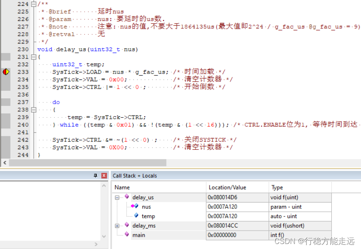The width and height of the screenshot is (361, 249).
Task: Click 'temp = SysTick->CTRL' on line 239
Action: click(105, 117)
